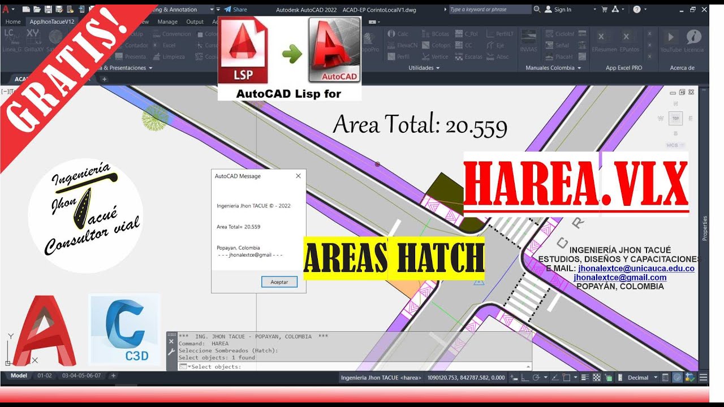Open the workspace Annotation dropdown
Image resolution: width=724 pixels, height=407 pixels.
212,10
